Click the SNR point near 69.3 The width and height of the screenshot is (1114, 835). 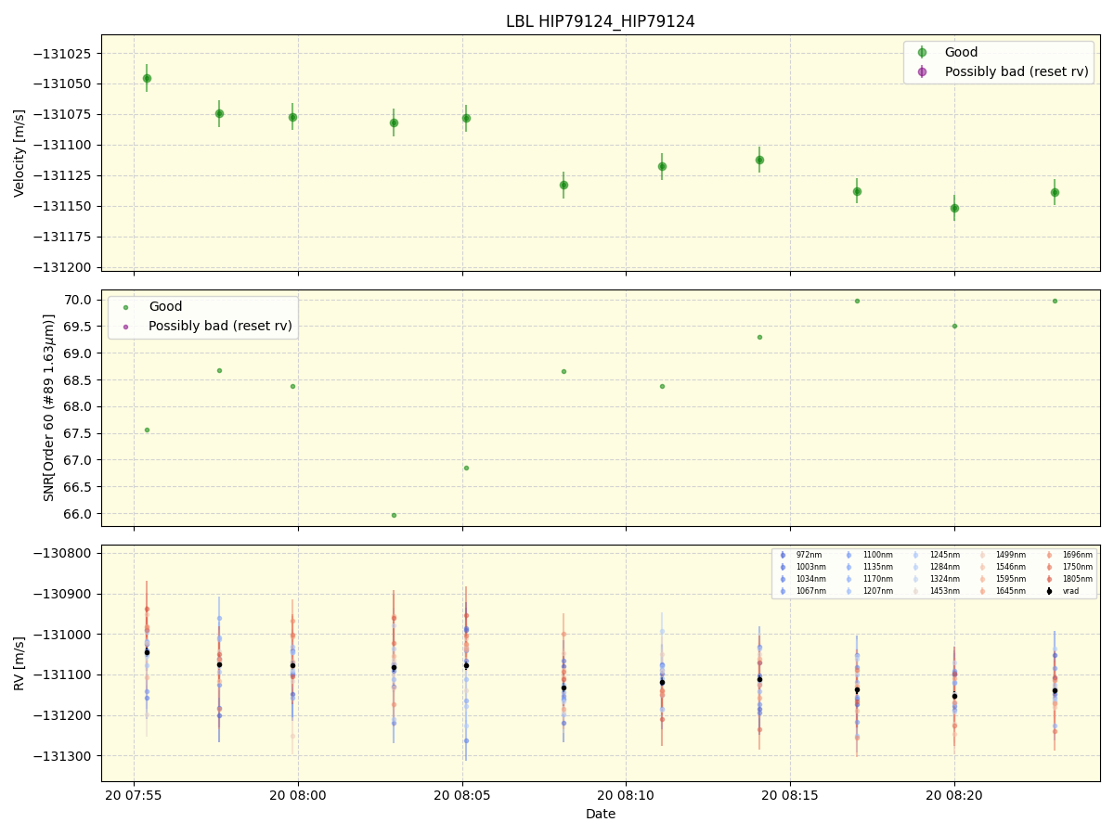click(x=759, y=337)
